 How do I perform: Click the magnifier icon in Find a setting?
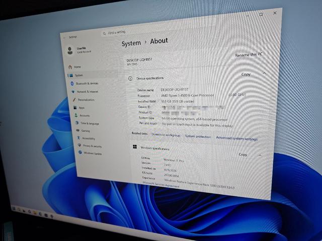point(105,33)
